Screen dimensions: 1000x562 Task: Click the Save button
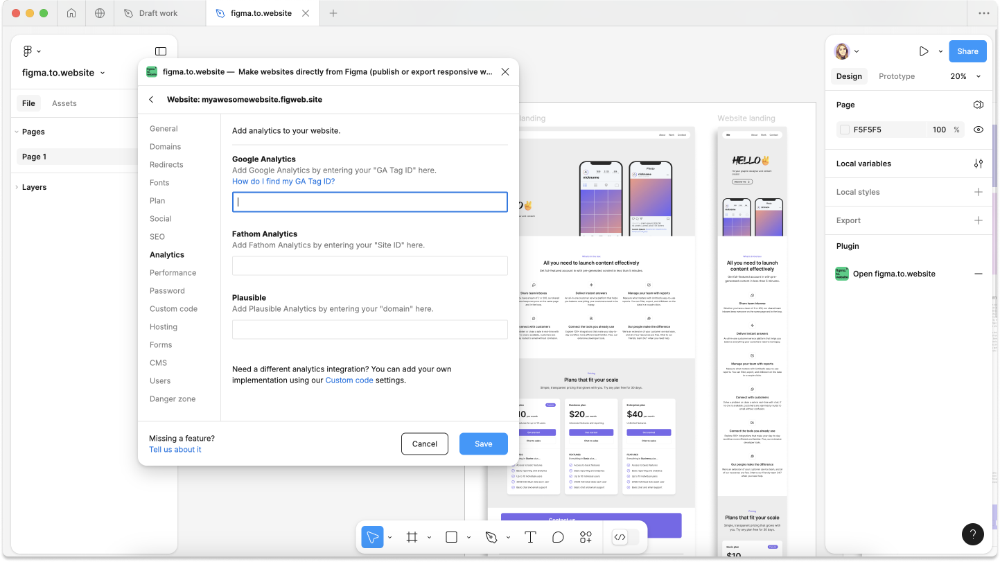pyautogui.click(x=484, y=444)
